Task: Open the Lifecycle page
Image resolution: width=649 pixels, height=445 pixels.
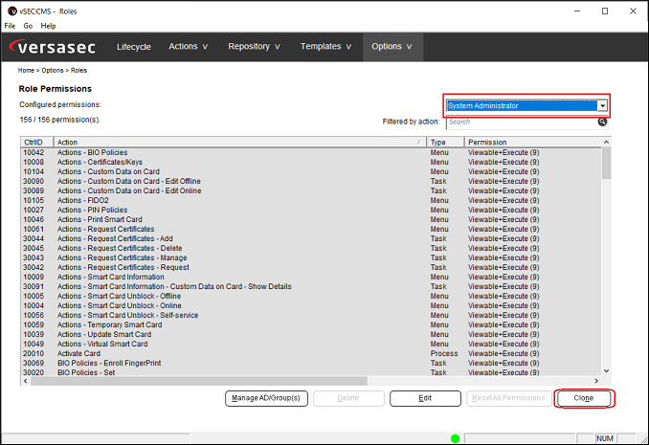Action: (x=134, y=47)
